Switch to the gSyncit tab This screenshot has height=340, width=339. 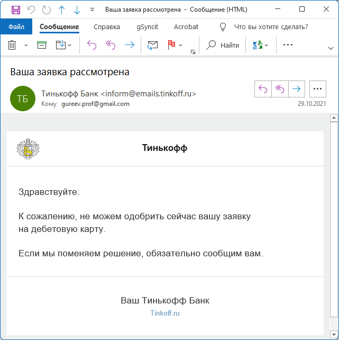147,26
